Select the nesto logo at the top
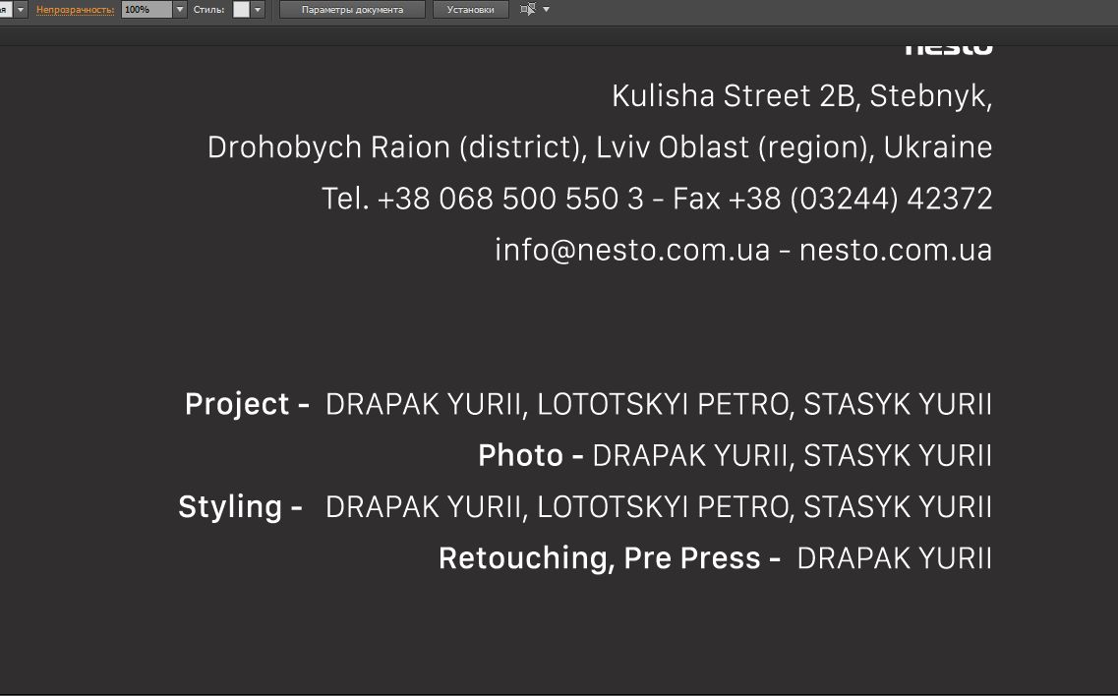Image resolution: width=1118 pixels, height=696 pixels. tap(948, 47)
